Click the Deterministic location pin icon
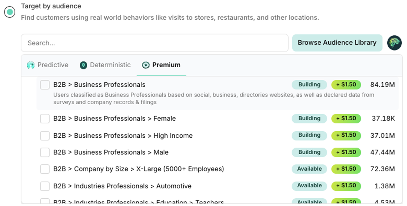Image resolution: width=407 pixels, height=206 pixels. pyautogui.click(x=83, y=65)
